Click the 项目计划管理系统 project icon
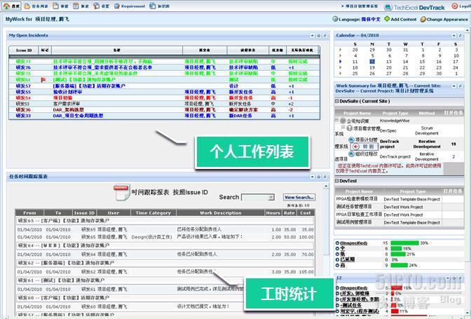 pyautogui.click(x=351, y=140)
